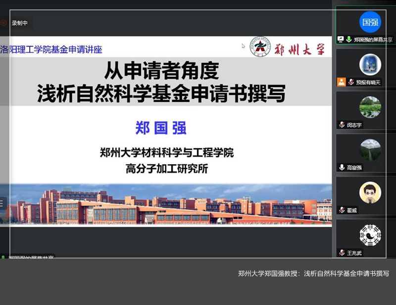Click the 录制中 recording status label
Viewport: 396px width, 305px height.
pyautogui.click(x=20, y=23)
